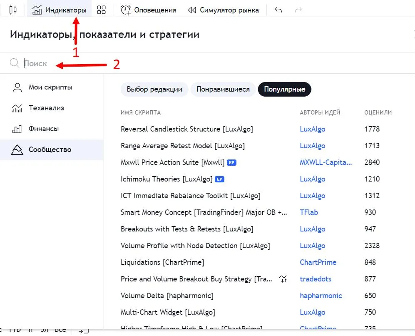
Task: Open ChartPrime author link for Liquidations
Action: pos(318,262)
